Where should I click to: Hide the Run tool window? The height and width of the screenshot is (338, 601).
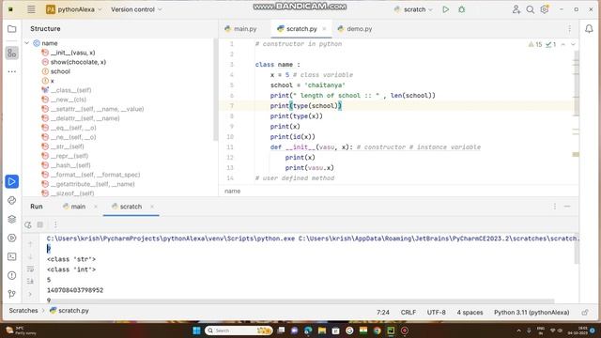[x=567, y=207]
